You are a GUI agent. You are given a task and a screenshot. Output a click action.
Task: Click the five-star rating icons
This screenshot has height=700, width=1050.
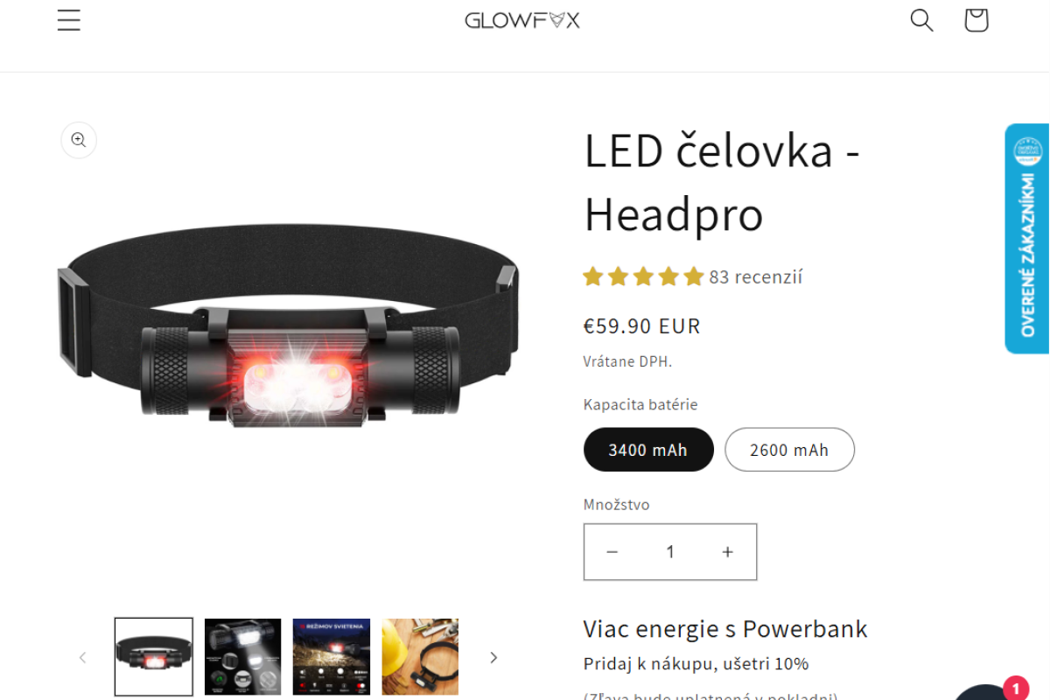[643, 277]
